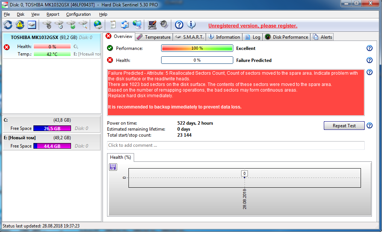Click the info bubble toolbar icon

[x=191, y=24]
